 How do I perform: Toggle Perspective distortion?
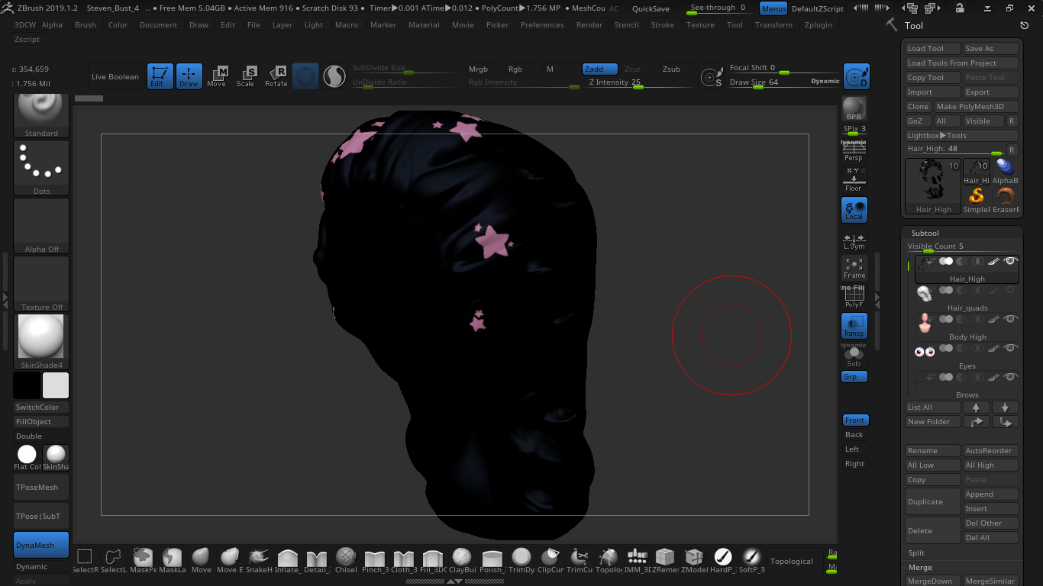854,150
